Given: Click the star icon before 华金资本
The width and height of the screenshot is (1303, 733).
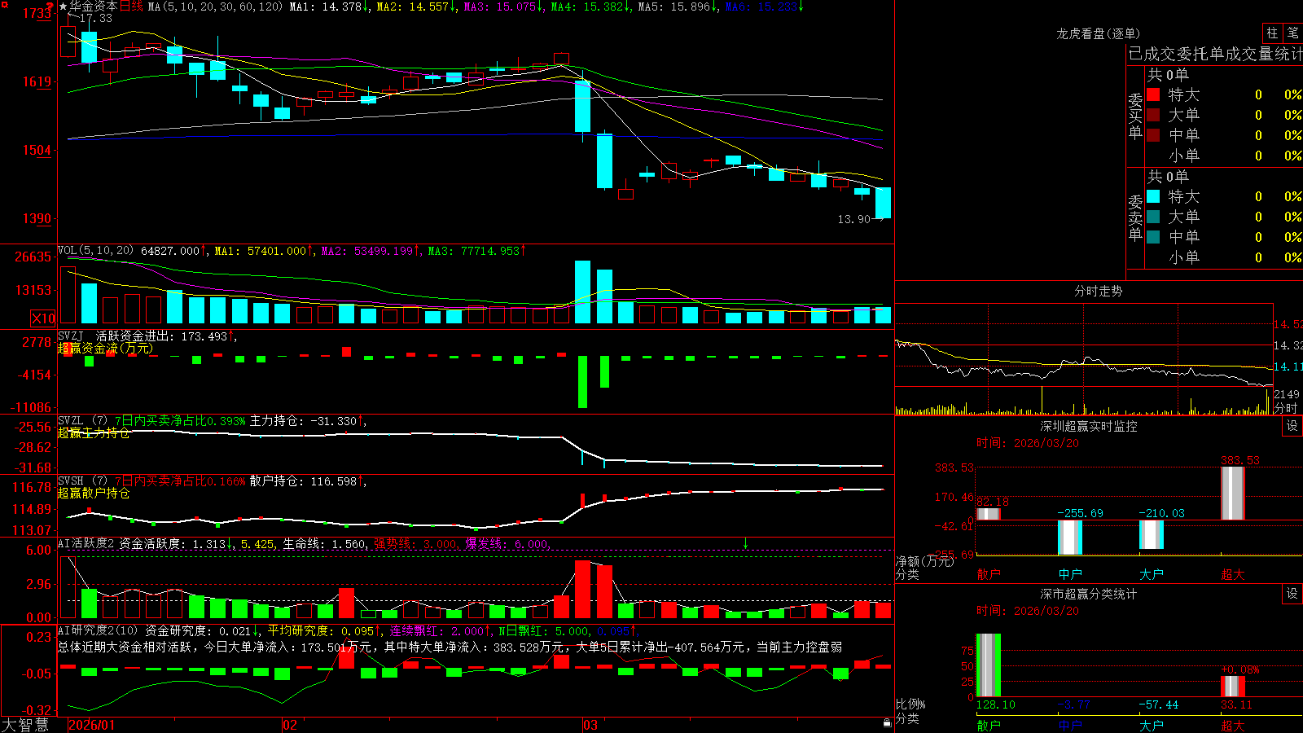Looking at the screenshot, I should pyautogui.click(x=63, y=7).
